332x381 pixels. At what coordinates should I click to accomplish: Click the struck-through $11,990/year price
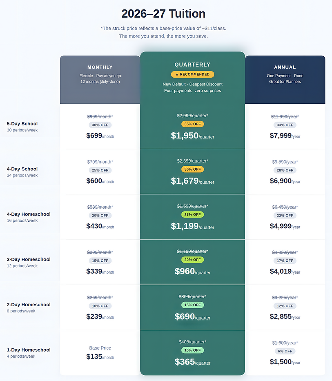pyautogui.click(x=285, y=116)
